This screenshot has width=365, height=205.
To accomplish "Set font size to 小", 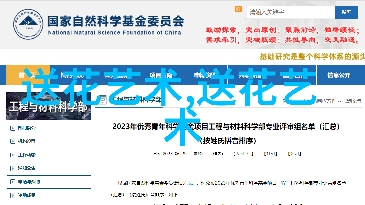I will (x=249, y=154).
